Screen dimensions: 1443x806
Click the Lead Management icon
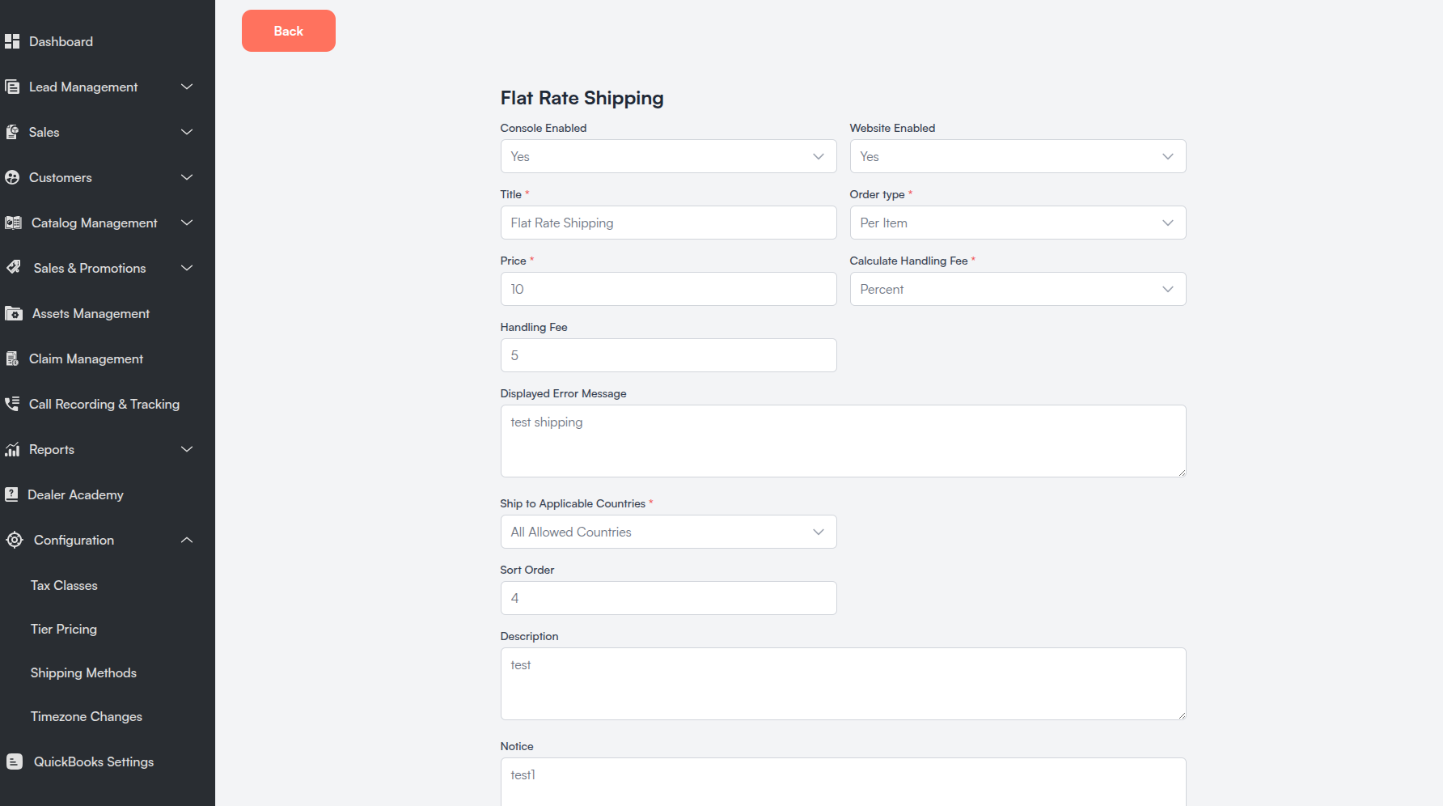[x=12, y=87]
